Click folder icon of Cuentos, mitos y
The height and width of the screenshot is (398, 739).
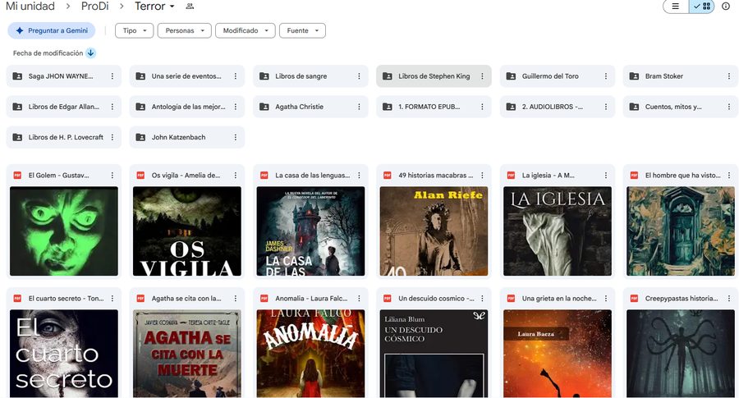[x=635, y=107]
